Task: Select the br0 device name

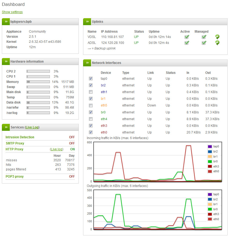Action: (x=103, y=112)
